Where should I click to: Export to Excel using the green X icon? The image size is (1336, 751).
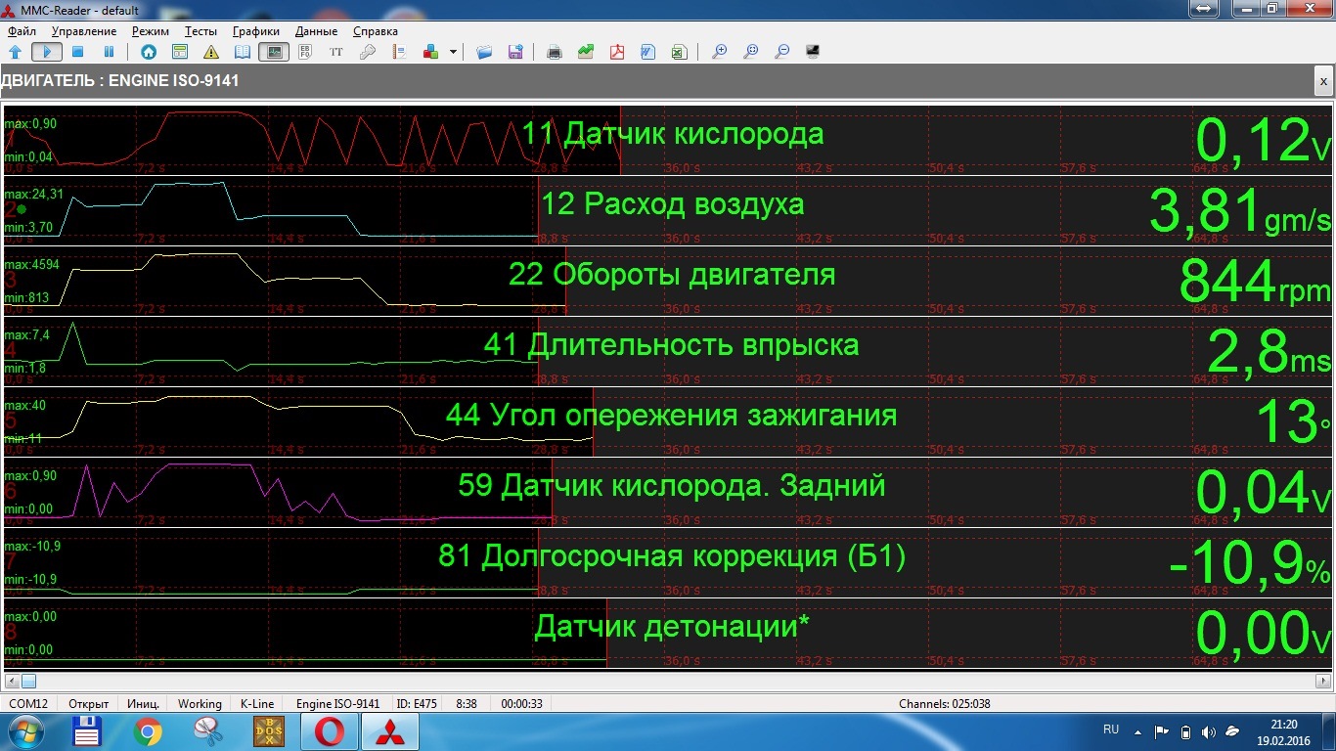[x=679, y=52]
